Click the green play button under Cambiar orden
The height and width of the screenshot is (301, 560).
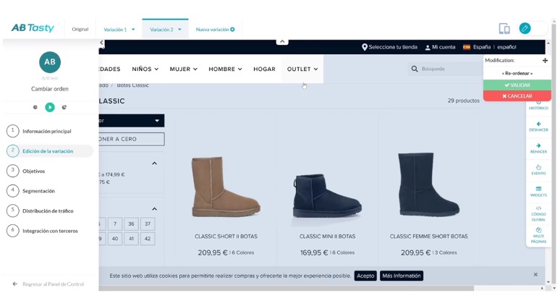[50, 107]
